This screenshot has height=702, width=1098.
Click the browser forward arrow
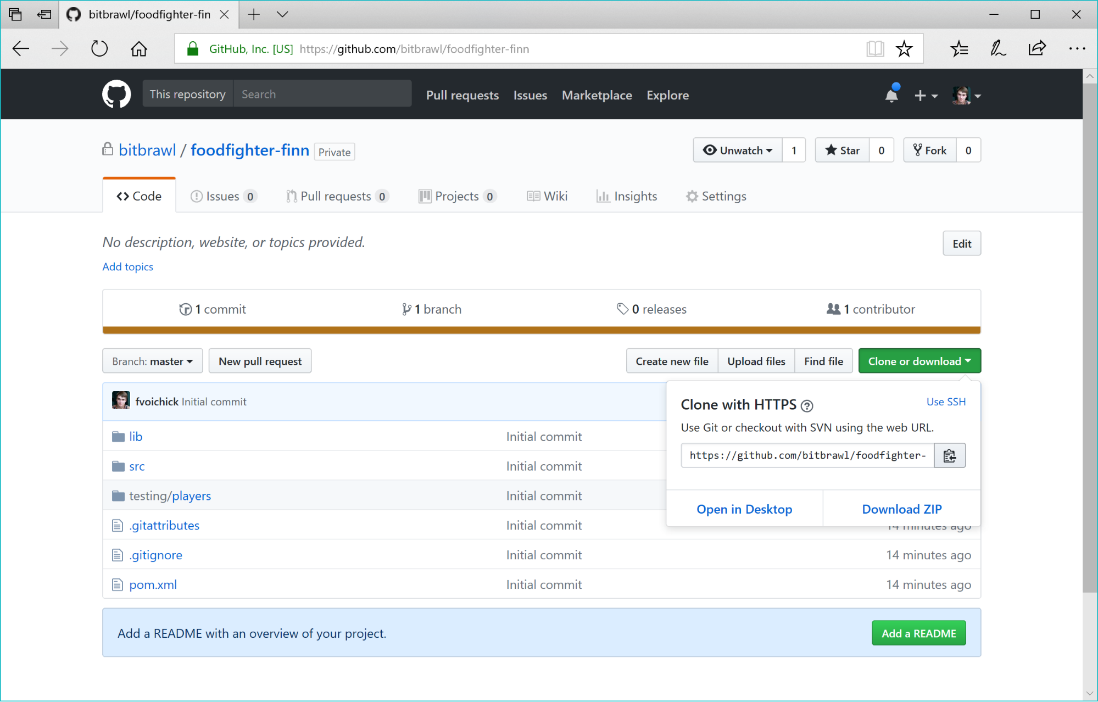[60, 49]
